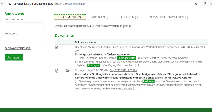Image resolution: width=212 pixels, height=112 pixels.
Task: Bookmark this page with the star icon
Action: click(196, 4)
